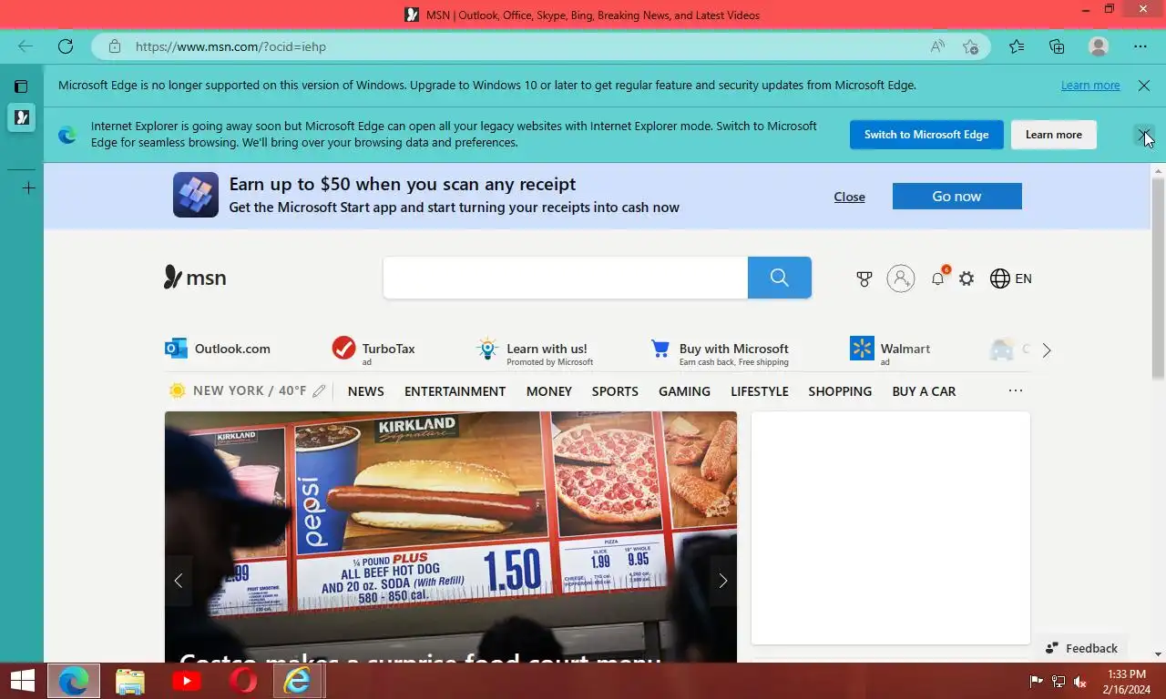Open New York 40°F weather widget
Viewport: 1166px width, 699px height.
tap(238, 390)
